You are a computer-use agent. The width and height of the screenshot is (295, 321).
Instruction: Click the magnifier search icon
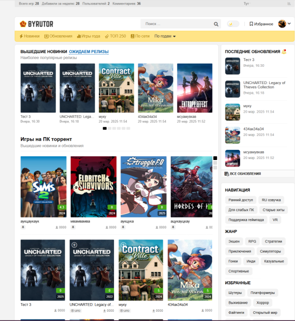pos(216,24)
